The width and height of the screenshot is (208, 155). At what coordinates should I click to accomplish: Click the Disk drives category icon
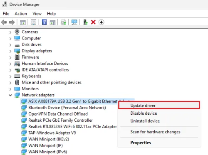point(17,45)
